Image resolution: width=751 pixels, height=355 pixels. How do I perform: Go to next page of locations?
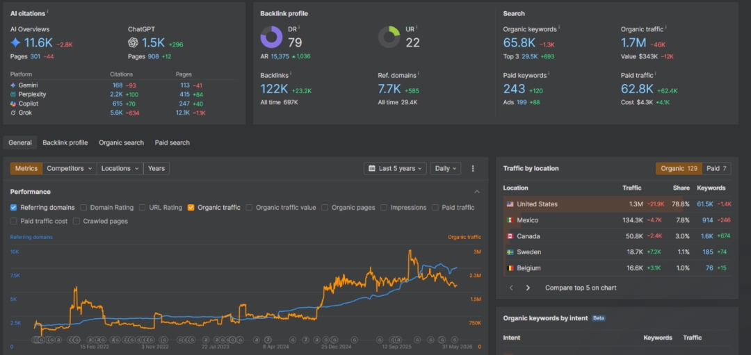coord(528,288)
